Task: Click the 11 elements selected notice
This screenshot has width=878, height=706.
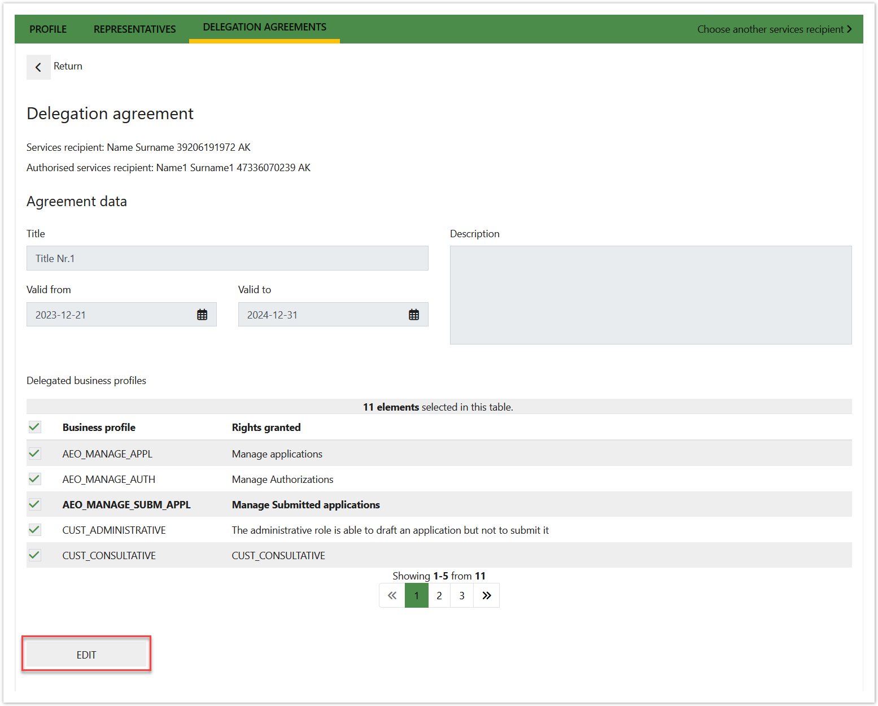Action: click(438, 407)
